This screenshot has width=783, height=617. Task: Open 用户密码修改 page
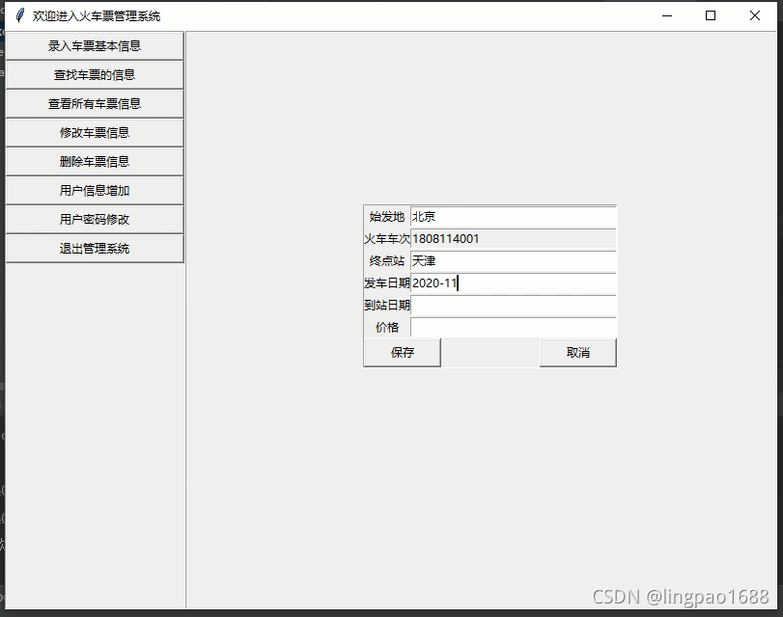pyautogui.click(x=95, y=220)
